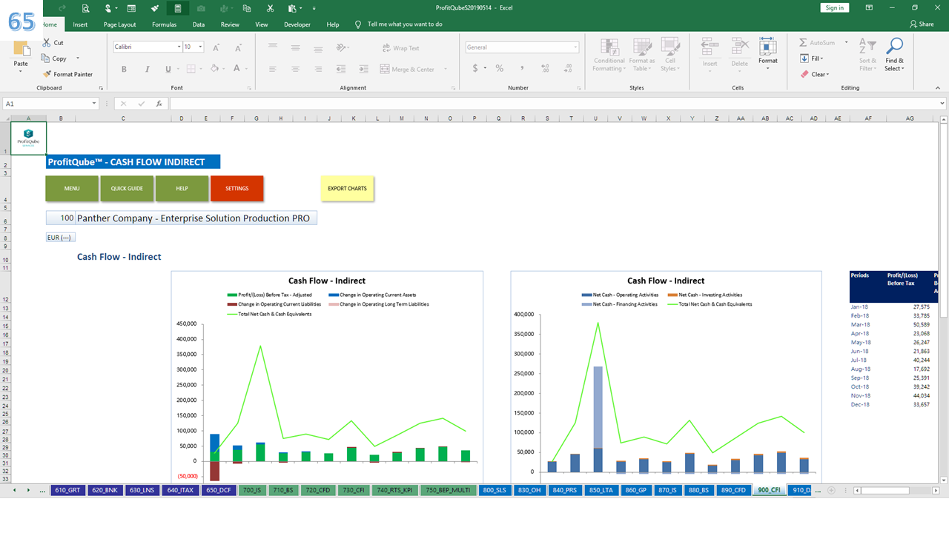The image size is (949, 533).
Task: Click the Touch/Mouse mode hand icon
Action: point(108,8)
